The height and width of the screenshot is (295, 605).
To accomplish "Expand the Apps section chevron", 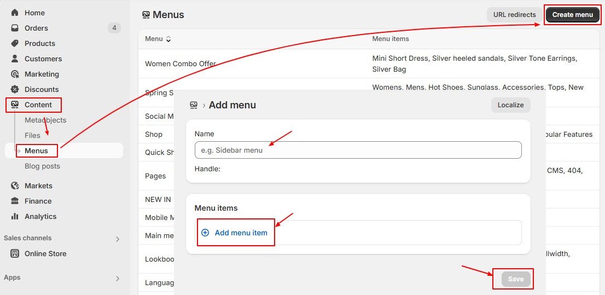I will 117,278.
